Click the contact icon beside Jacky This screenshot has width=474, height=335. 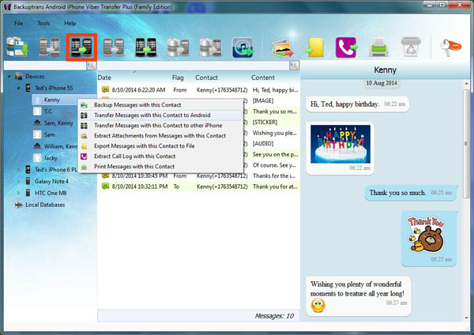[37, 158]
